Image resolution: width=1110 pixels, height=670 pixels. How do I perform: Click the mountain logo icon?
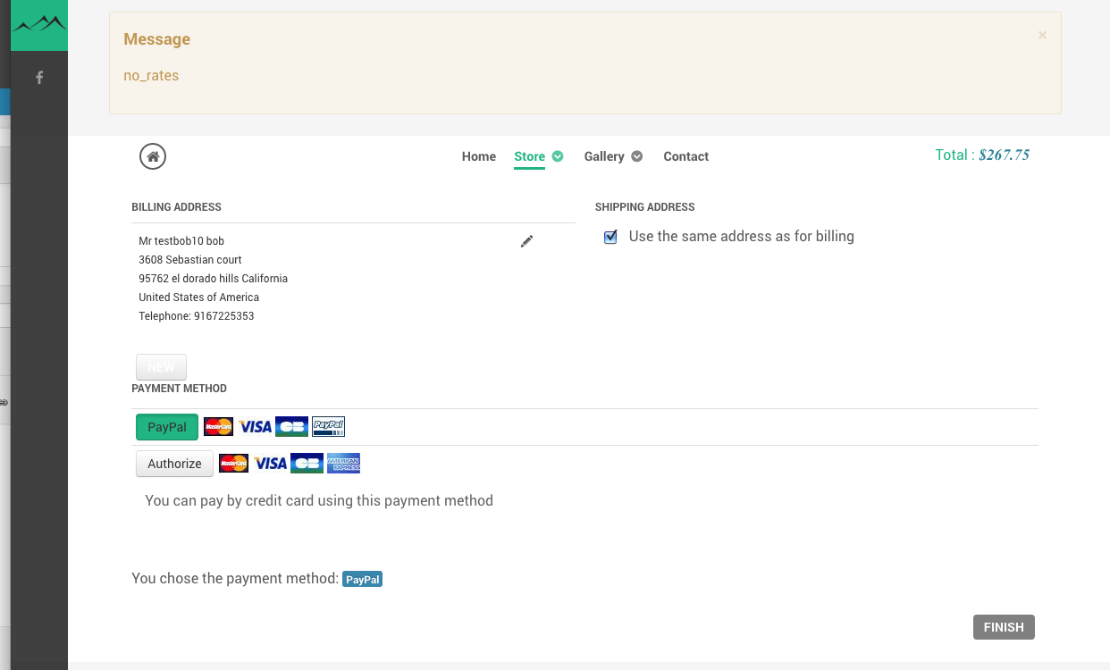click(x=38, y=24)
